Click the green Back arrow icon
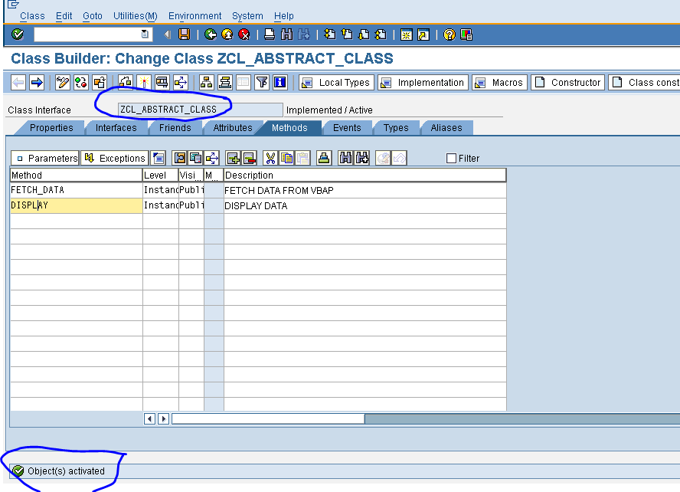Image resolution: width=680 pixels, height=492 pixels. [211, 34]
